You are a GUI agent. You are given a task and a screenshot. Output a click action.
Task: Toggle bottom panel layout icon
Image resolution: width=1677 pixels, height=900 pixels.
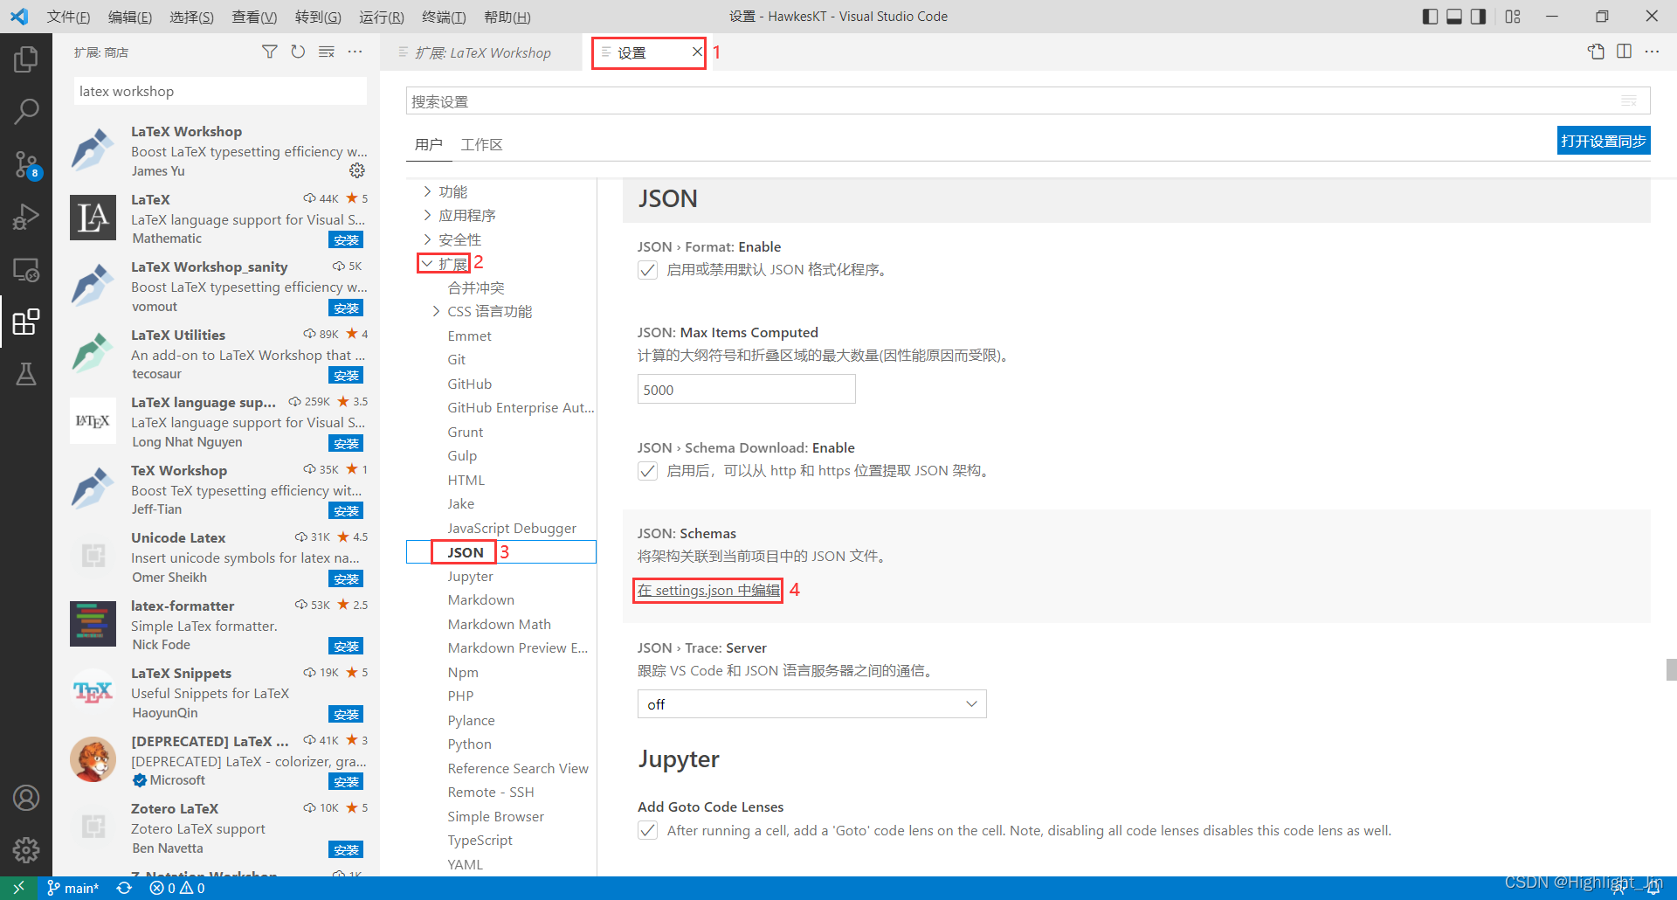pos(1454,17)
